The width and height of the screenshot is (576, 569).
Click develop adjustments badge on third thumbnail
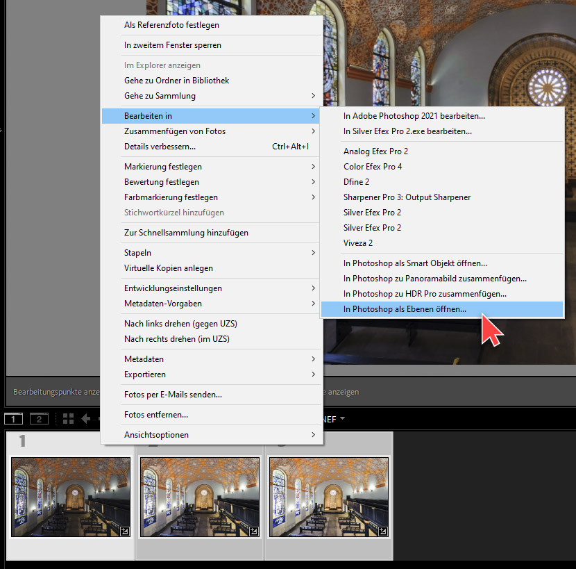pyautogui.click(x=383, y=531)
